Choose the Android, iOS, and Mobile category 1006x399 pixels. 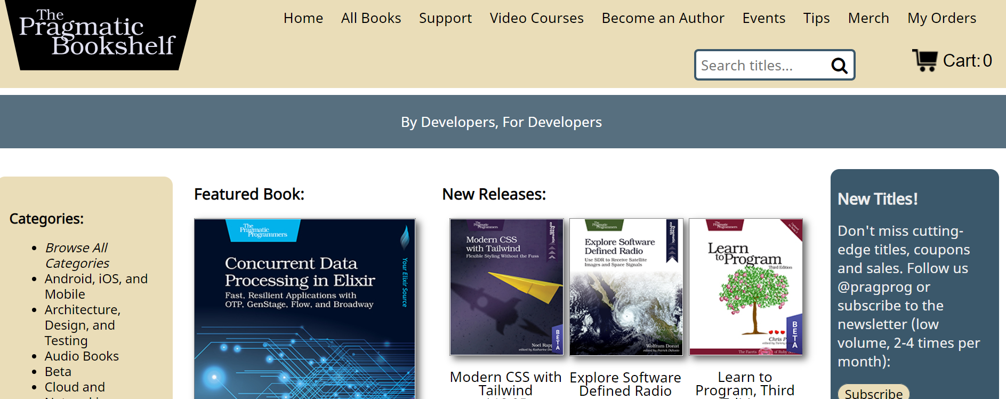(96, 286)
